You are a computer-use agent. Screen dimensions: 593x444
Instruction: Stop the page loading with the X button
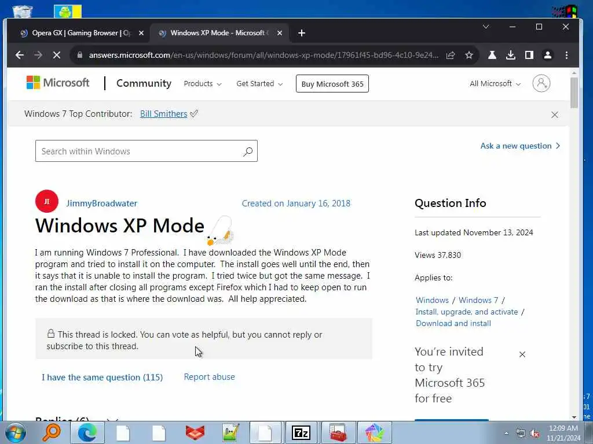point(57,55)
